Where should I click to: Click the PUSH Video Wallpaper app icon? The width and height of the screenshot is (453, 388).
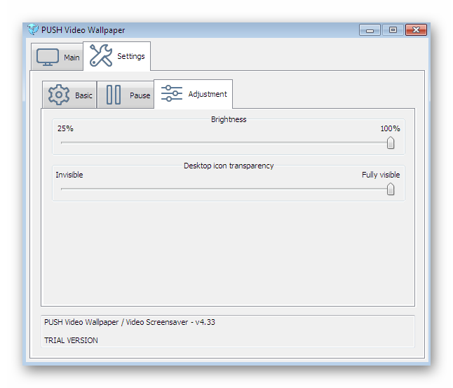coord(33,29)
